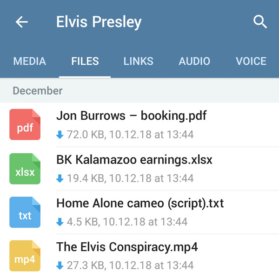Go back using the arrow icon
Viewport: 279px width, 280px height.
22,22
